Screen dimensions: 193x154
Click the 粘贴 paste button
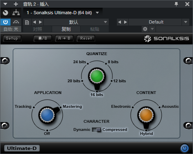pyautogui.click(x=94, y=29)
